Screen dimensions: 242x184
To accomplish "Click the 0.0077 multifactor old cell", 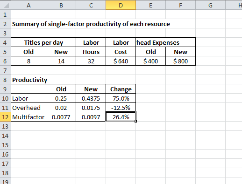I will point(61,117).
